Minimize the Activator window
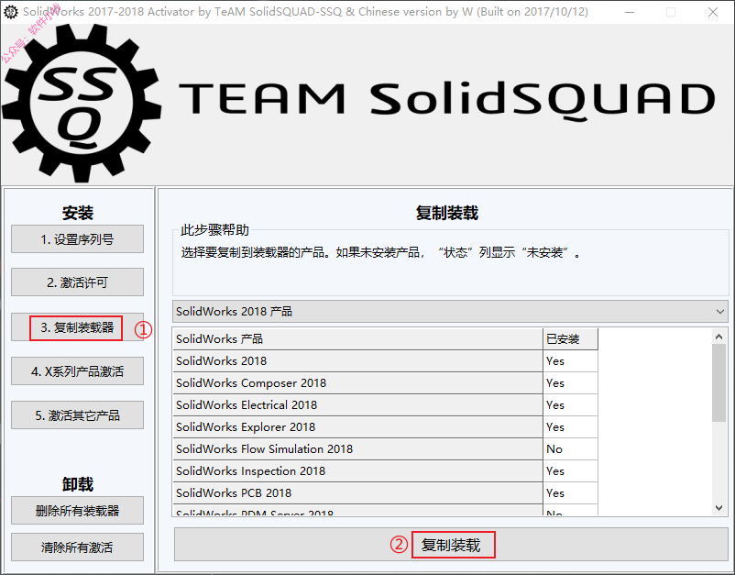Screen dimensions: 735x575 tap(630, 12)
